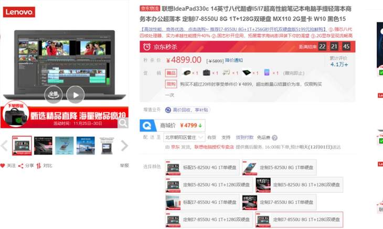Click the laptop bag gift icon
Viewport: 383px width, 229px height.
(207, 73)
